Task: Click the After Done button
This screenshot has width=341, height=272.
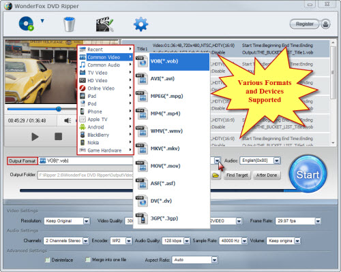Action: tap(267, 175)
